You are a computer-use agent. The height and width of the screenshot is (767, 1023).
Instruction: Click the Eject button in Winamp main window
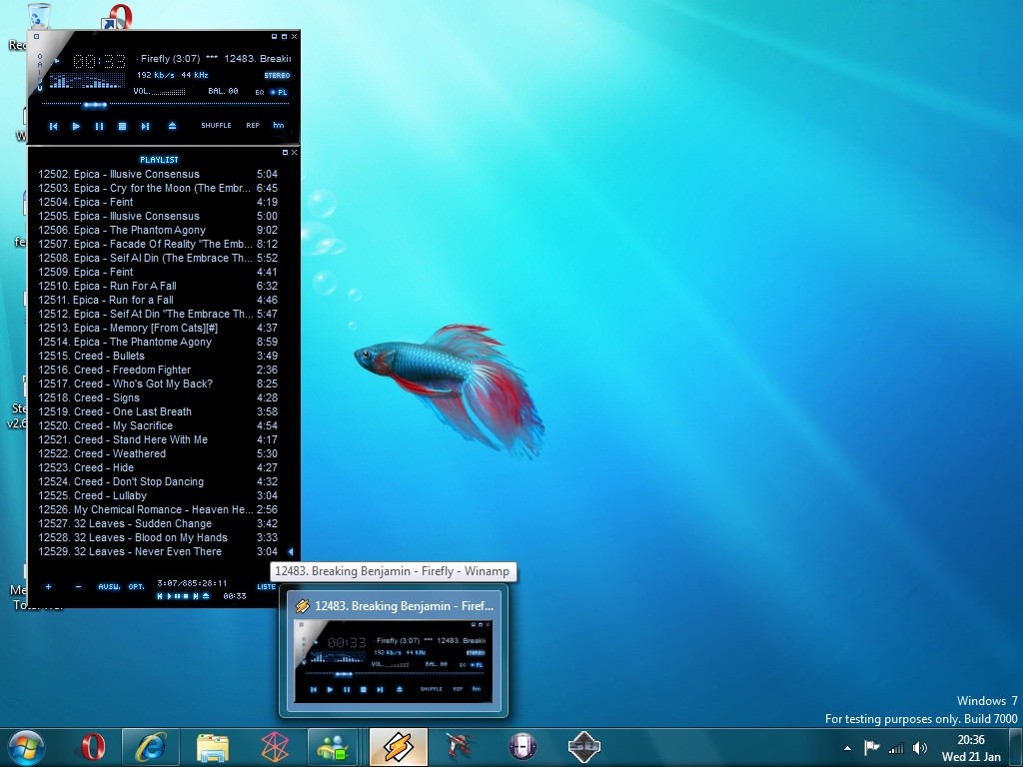172,126
